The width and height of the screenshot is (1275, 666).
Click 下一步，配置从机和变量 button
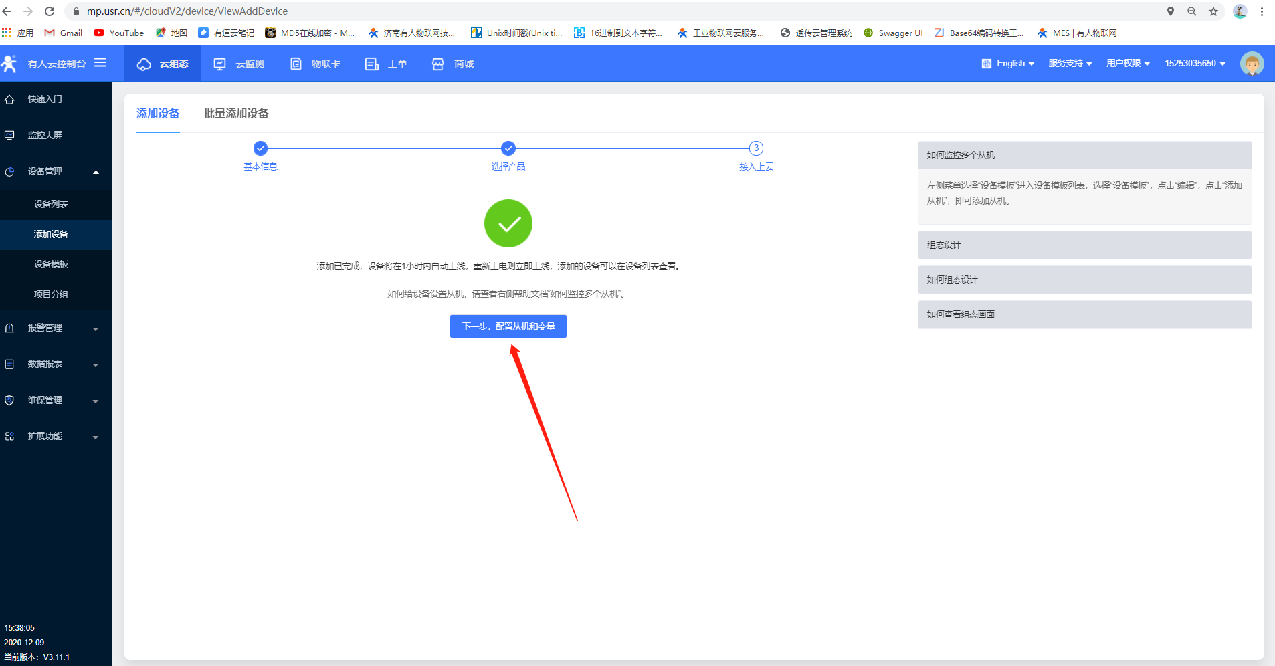508,326
